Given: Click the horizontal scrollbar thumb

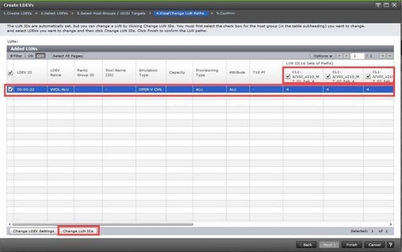Looking at the screenshot, I should tap(103, 224).
